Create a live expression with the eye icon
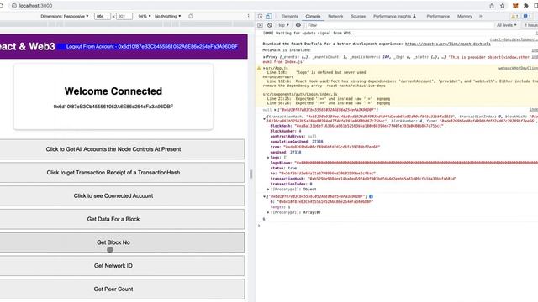 click(298, 25)
